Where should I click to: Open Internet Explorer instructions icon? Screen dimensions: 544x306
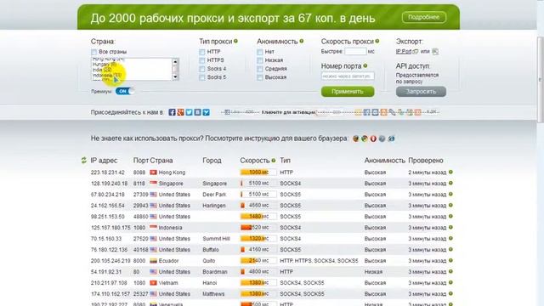tap(391, 139)
